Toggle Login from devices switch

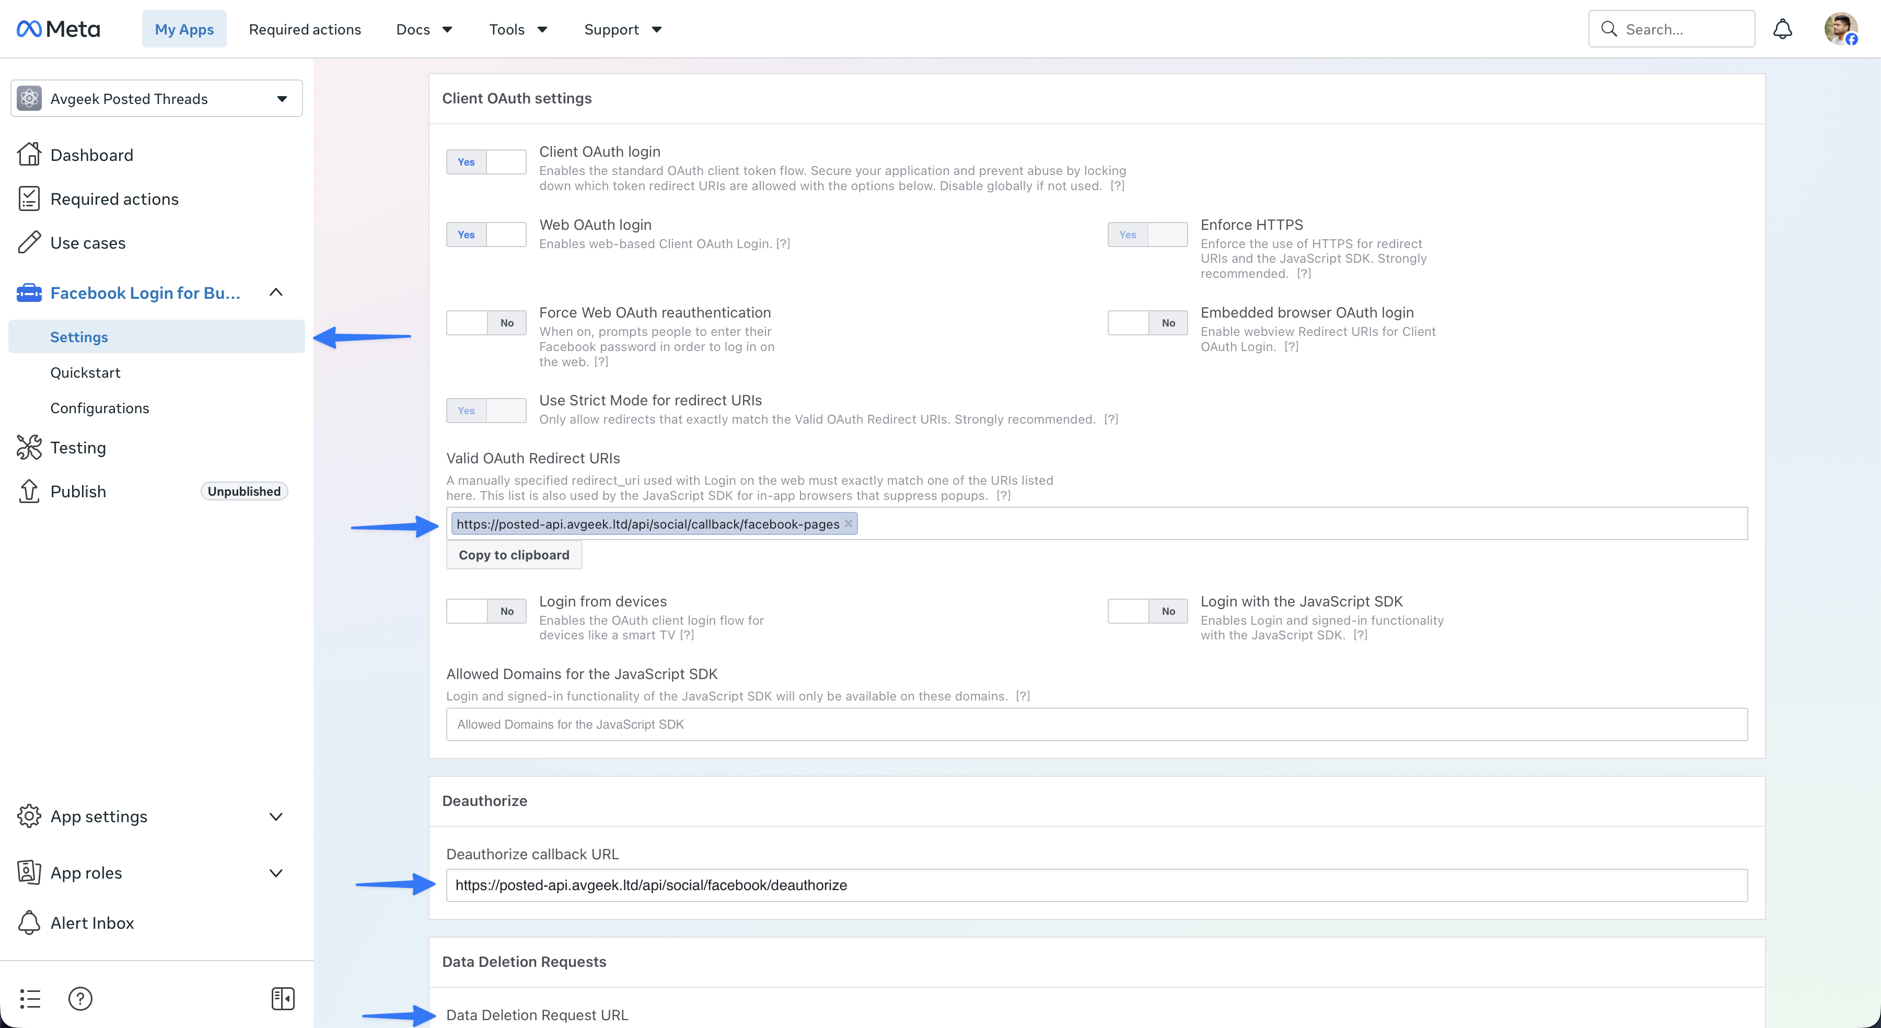coord(486,611)
